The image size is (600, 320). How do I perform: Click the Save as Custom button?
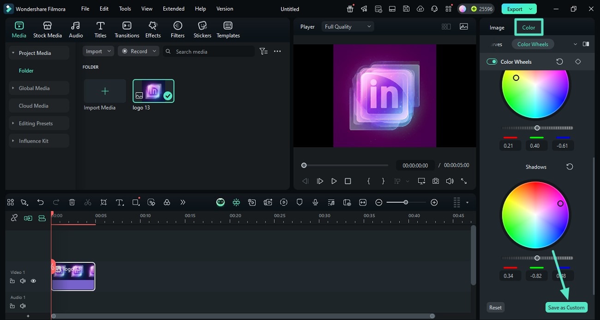(x=566, y=308)
